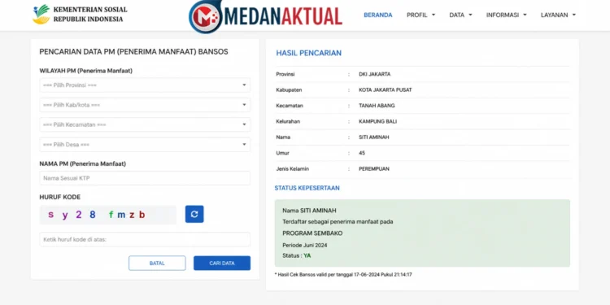Select the KOTA JAKARTA PUSAT value
This screenshot has width=610, height=305.
point(386,89)
